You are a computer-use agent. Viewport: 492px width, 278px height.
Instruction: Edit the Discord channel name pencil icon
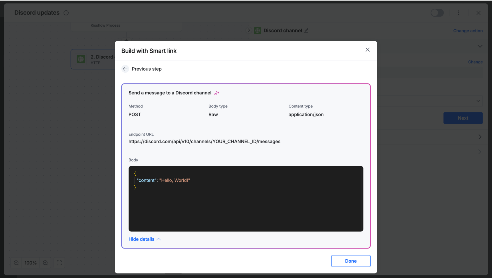click(306, 31)
